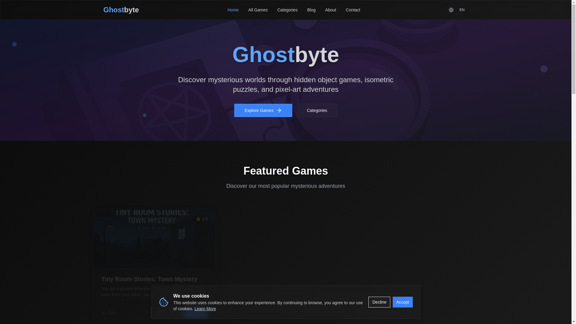Click the 'We use cookies' heading
This screenshot has width=576, height=324.
(x=191, y=296)
